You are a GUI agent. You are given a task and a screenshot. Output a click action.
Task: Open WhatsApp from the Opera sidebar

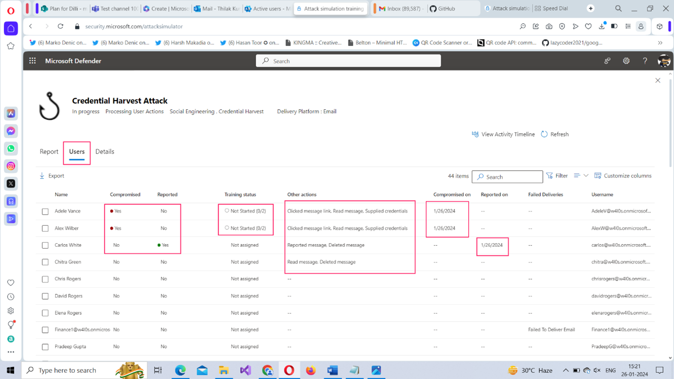point(11,148)
